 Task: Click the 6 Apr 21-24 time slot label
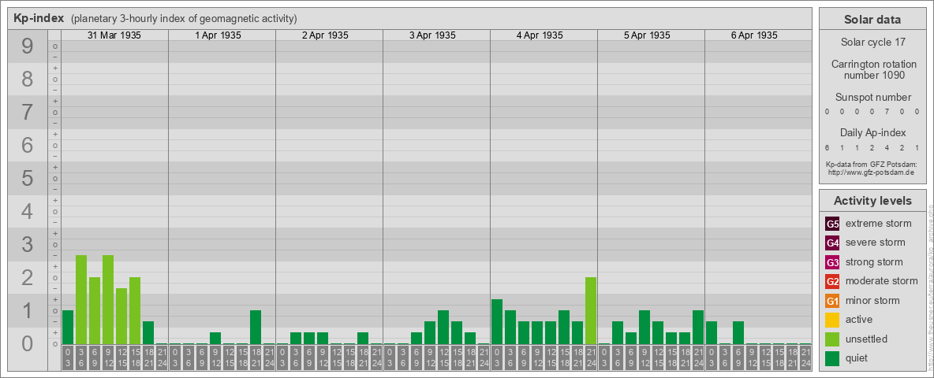805,358
